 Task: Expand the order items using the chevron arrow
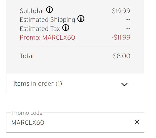tap(124, 84)
